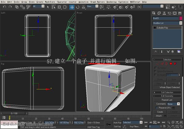184x129 pixels.
Task: Collapse the Edit Geometry rollout
Action: (167, 96)
